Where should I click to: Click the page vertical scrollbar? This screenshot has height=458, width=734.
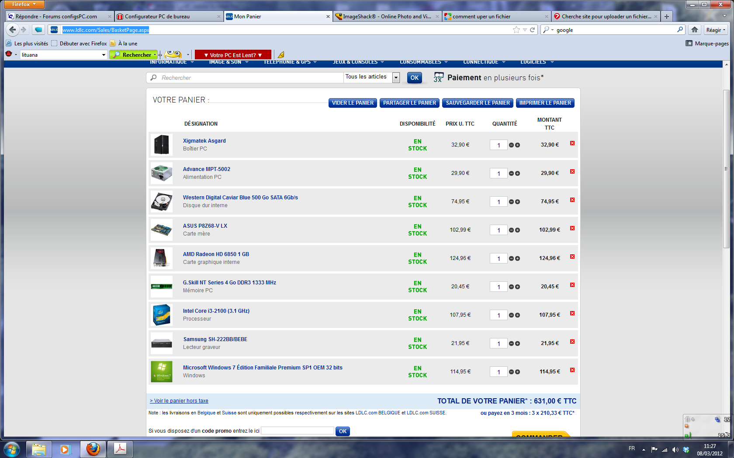726,169
